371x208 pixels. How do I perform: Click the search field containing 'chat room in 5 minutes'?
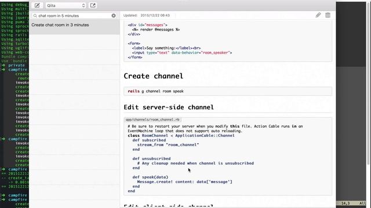74,16
